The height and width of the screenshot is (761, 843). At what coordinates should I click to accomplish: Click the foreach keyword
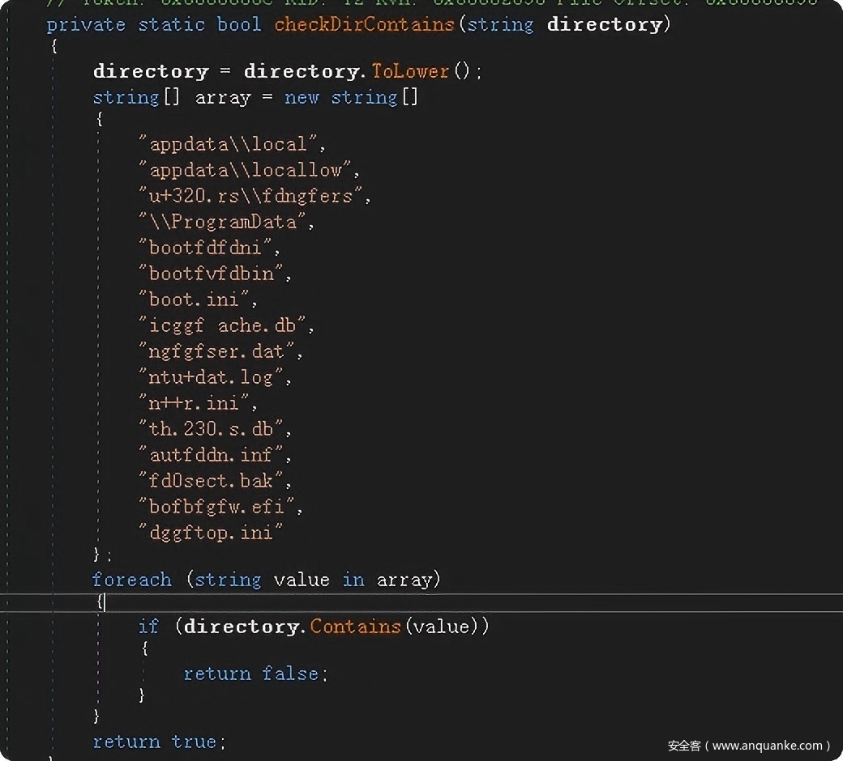click(131, 580)
